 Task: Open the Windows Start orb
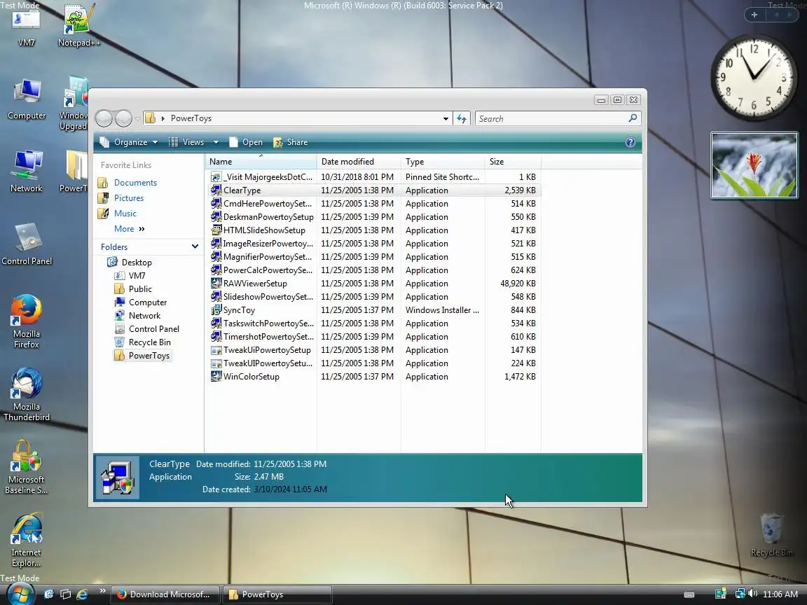(20, 594)
